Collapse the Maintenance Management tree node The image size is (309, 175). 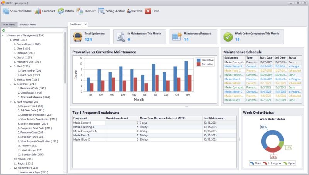click(x=3, y=35)
